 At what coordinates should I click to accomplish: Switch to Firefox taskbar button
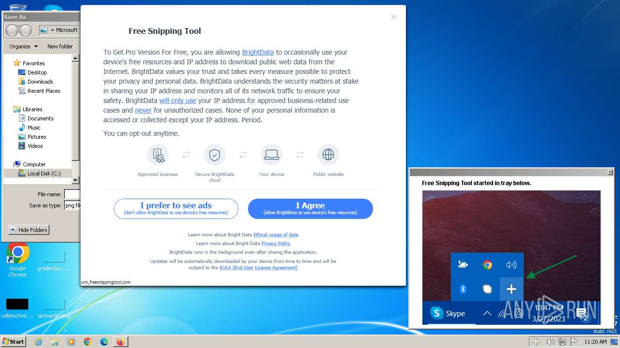coord(120,342)
